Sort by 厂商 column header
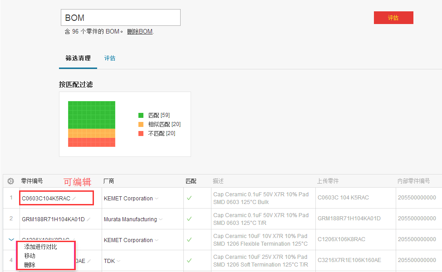 (108, 181)
